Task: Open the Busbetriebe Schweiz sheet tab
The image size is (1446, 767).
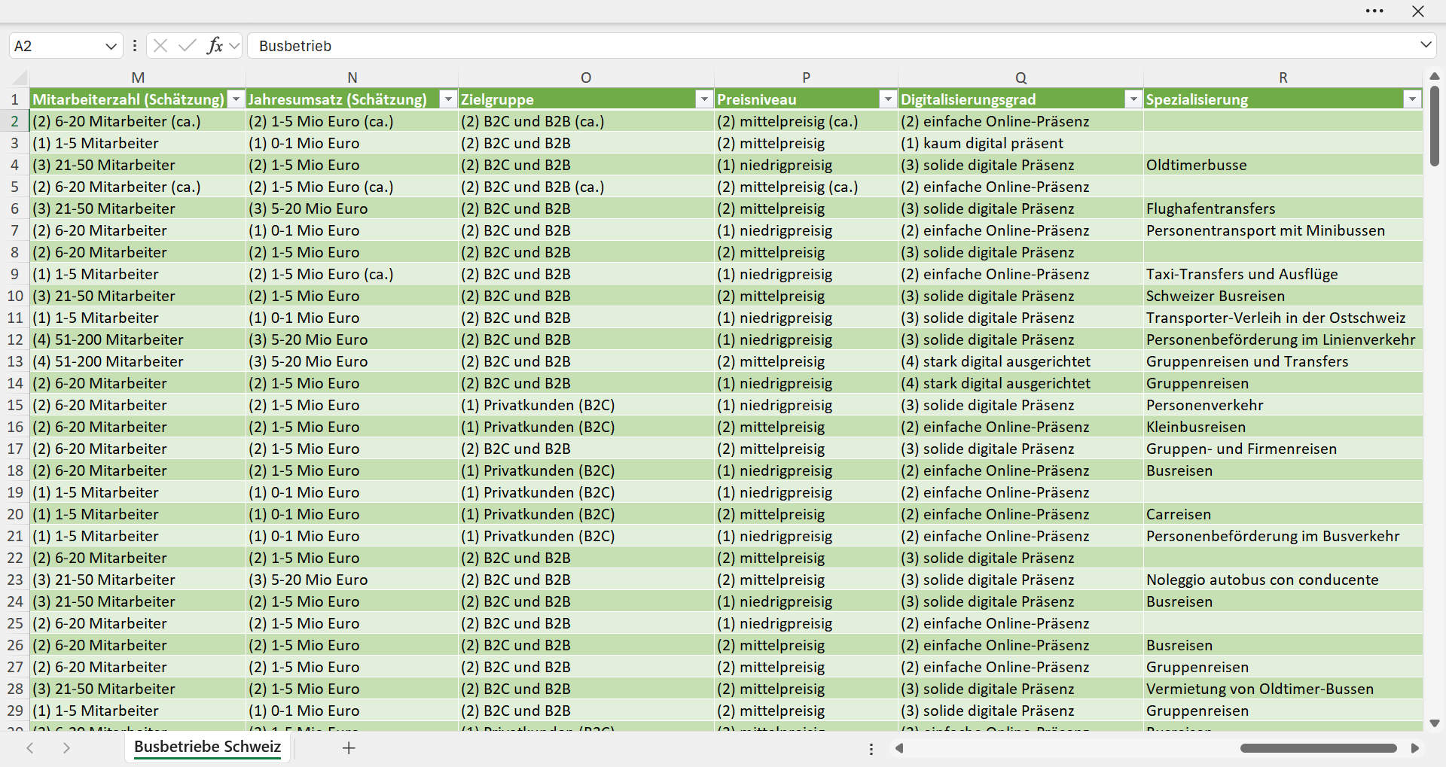Action: point(207,747)
